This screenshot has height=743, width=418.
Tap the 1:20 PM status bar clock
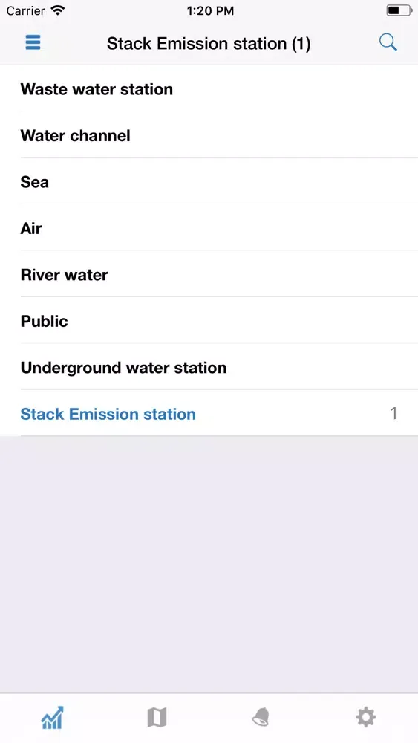[210, 11]
